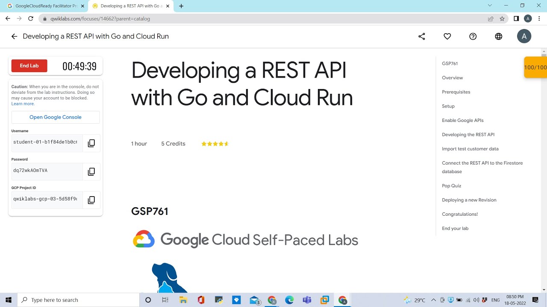Click the share icon in the header
This screenshot has height=307, width=547.
click(x=422, y=37)
